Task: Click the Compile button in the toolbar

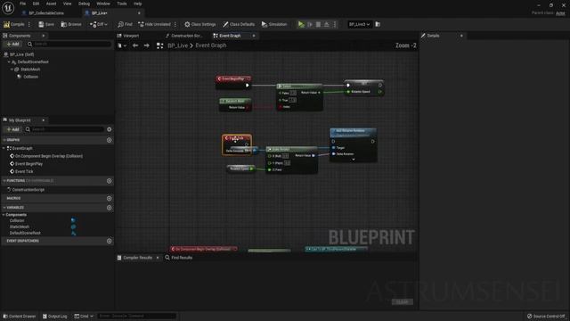Action: pyautogui.click(x=14, y=24)
